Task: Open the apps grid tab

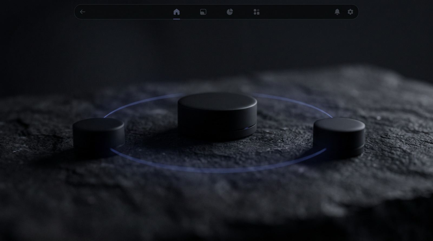Action: click(x=257, y=12)
